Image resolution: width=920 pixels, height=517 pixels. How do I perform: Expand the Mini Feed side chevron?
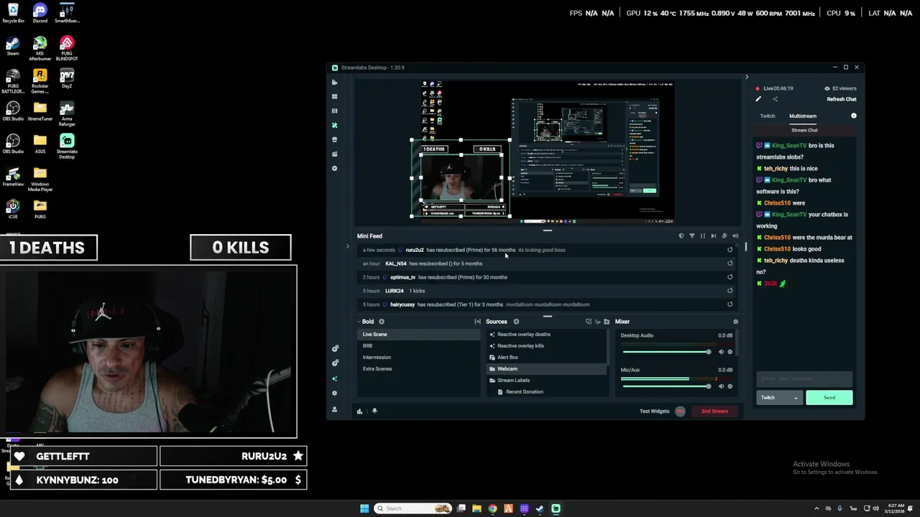(x=348, y=247)
